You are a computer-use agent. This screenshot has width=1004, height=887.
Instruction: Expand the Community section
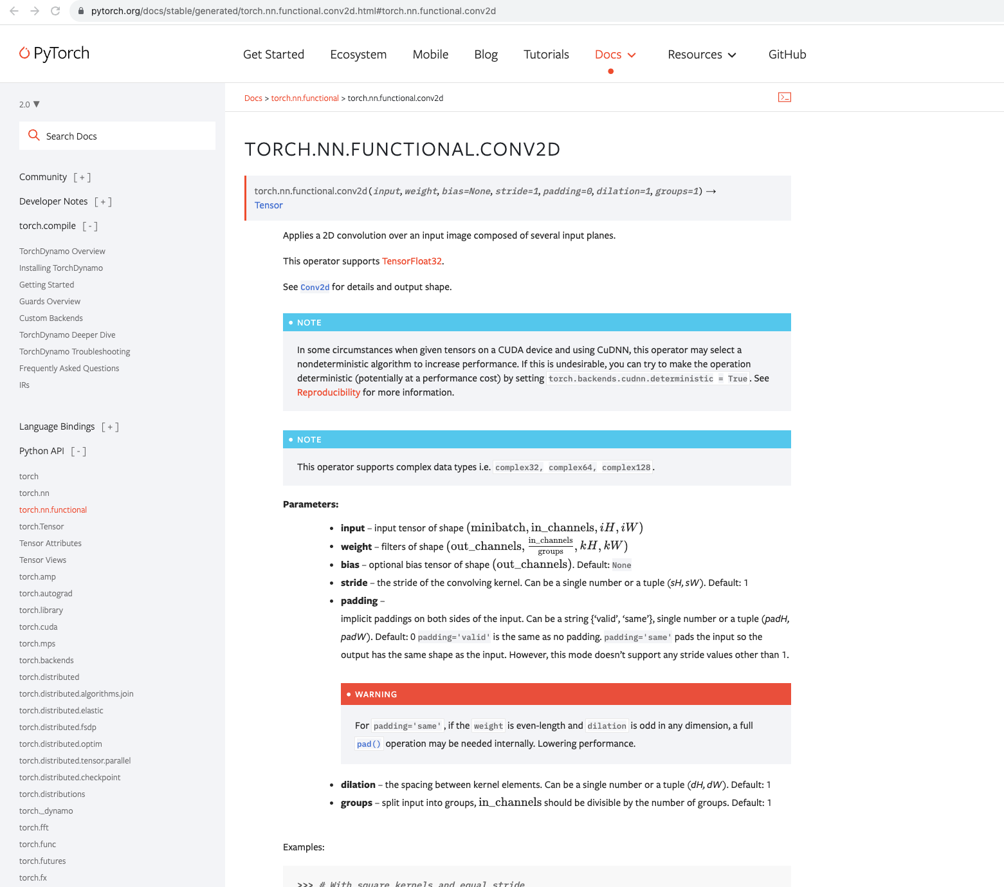[82, 177]
